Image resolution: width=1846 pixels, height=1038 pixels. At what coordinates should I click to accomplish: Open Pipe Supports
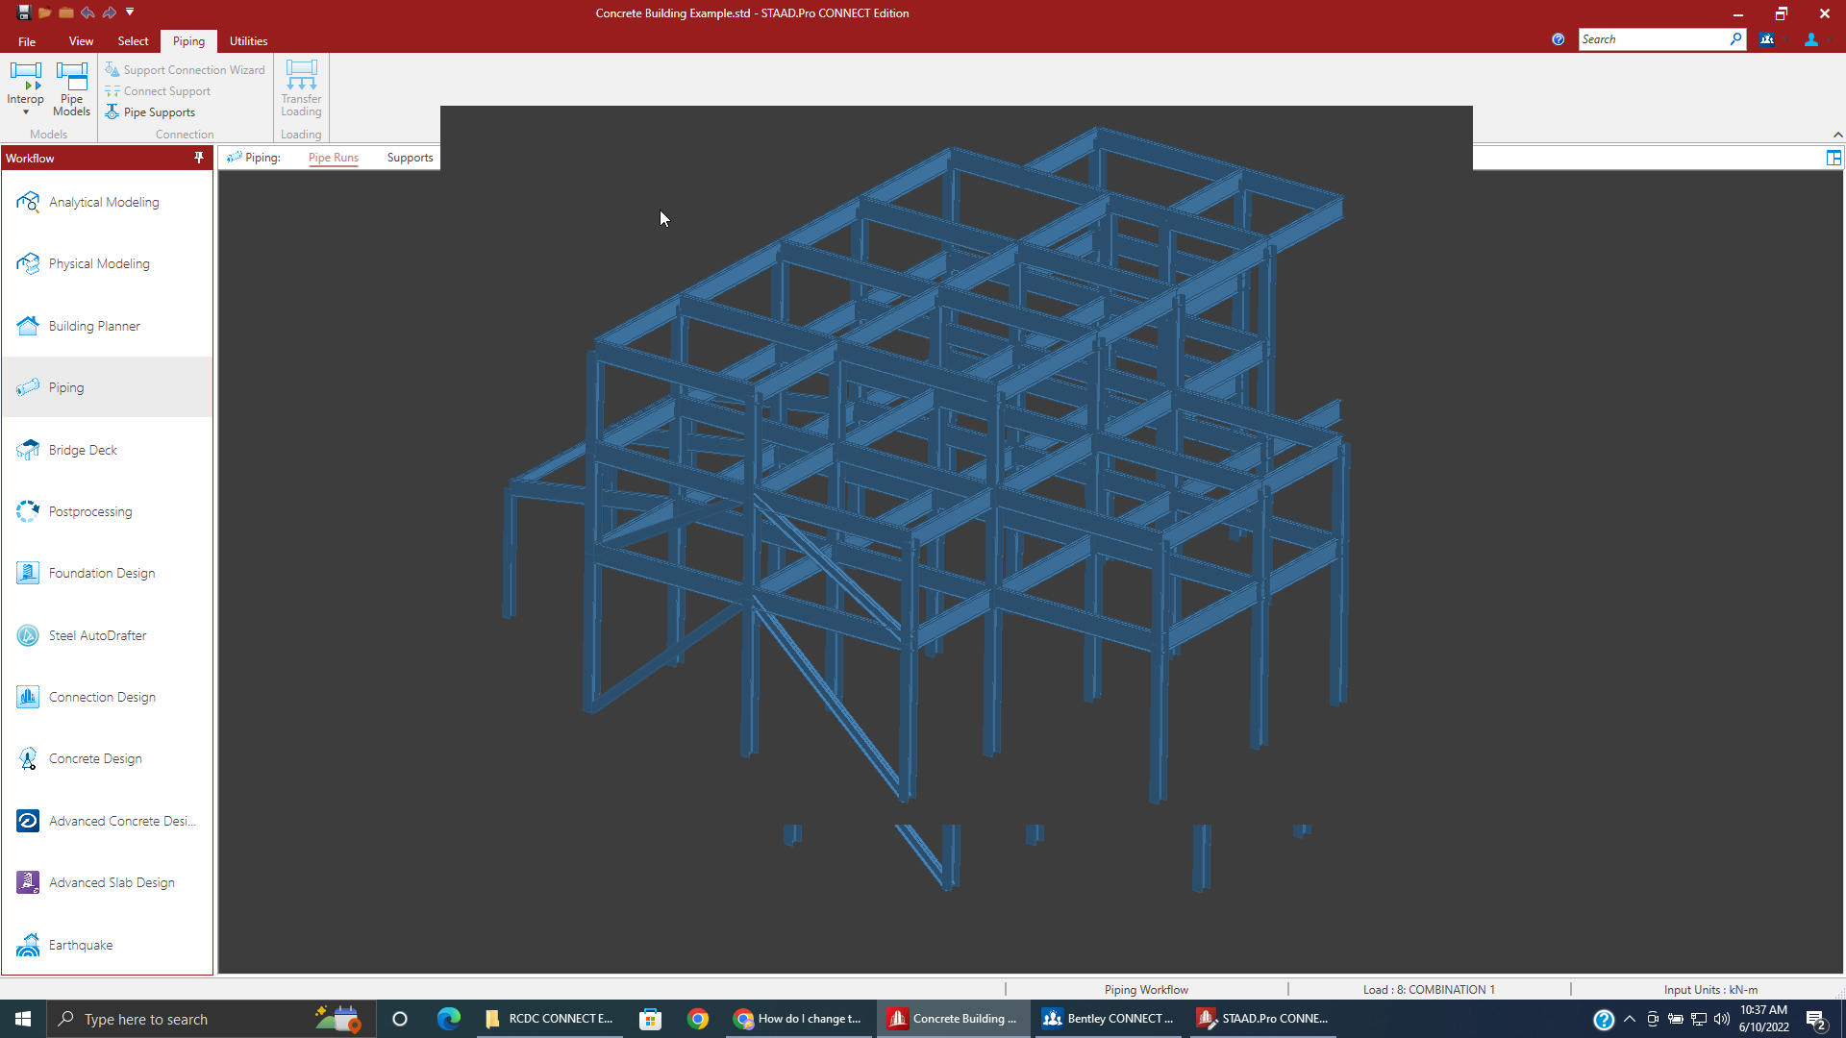(x=150, y=112)
